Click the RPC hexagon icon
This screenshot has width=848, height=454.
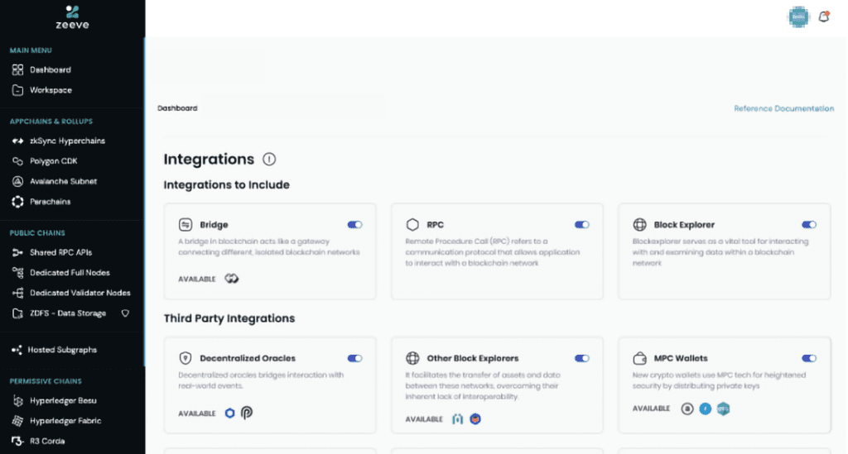coord(412,225)
